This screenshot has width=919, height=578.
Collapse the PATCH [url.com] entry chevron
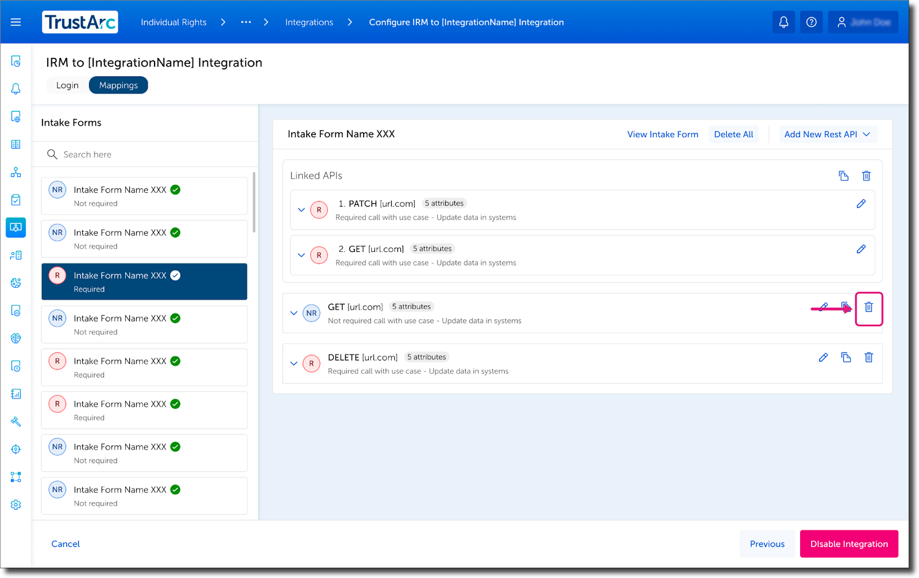pyautogui.click(x=302, y=210)
